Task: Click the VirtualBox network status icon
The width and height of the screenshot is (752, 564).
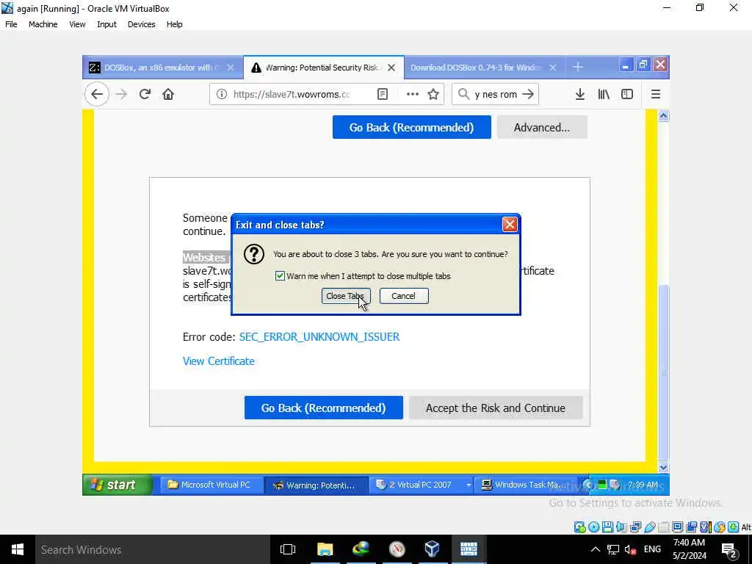Action: pos(635,527)
